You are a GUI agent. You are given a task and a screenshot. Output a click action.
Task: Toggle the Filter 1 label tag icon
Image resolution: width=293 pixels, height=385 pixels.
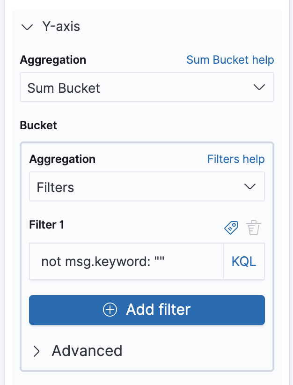tap(231, 228)
